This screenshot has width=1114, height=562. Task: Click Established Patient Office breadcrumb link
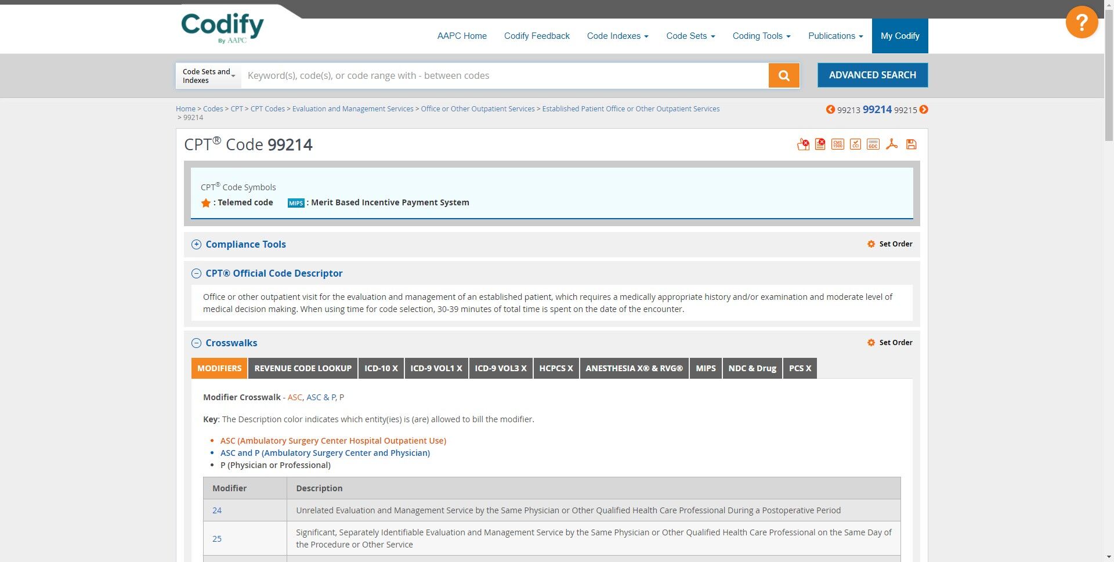[x=631, y=109]
